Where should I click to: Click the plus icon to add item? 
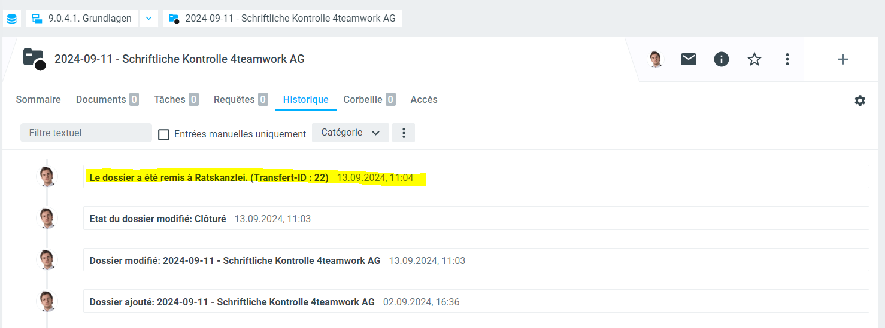point(842,59)
